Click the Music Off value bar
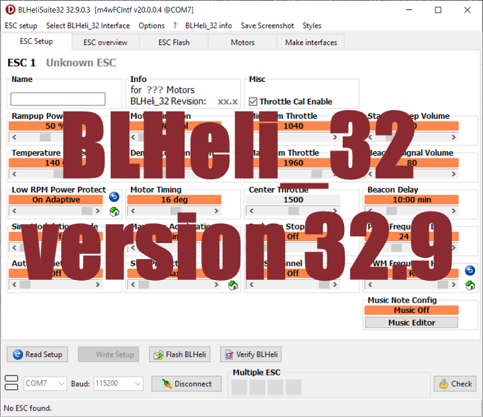The width and height of the screenshot is (483, 417). click(x=411, y=310)
